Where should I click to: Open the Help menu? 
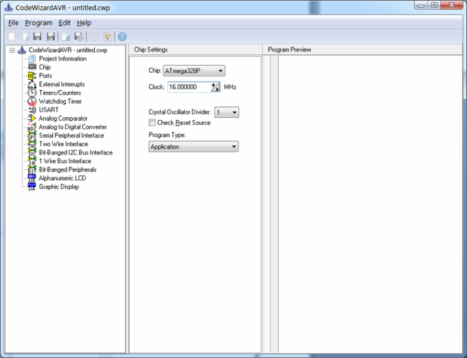click(84, 23)
